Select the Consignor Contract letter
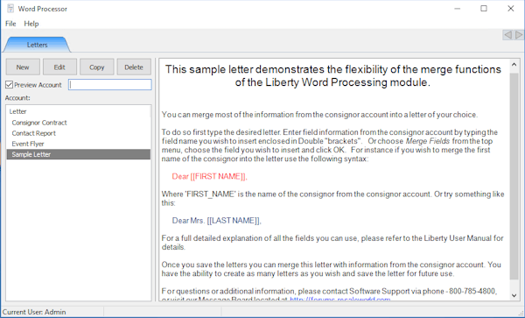This screenshot has width=525, height=318. pyautogui.click(x=39, y=123)
